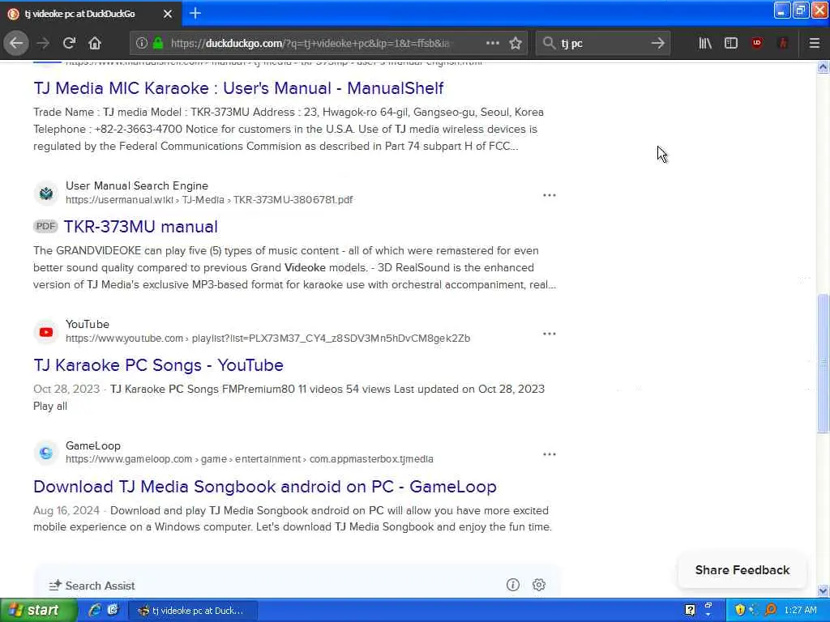Open 'TJ Karaoke PC Songs - YouTube' result
The width and height of the screenshot is (830, 622).
[158, 365]
